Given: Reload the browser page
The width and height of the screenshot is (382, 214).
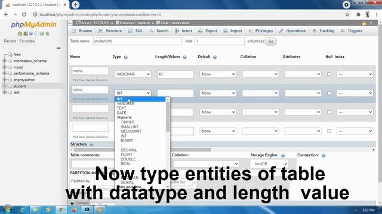Looking at the screenshot, I should (x=24, y=14).
